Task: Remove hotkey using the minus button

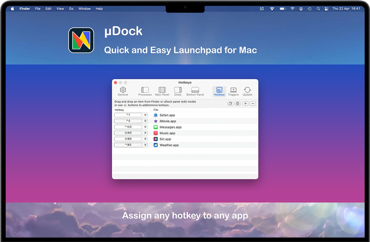Action: pyautogui.click(x=253, y=103)
